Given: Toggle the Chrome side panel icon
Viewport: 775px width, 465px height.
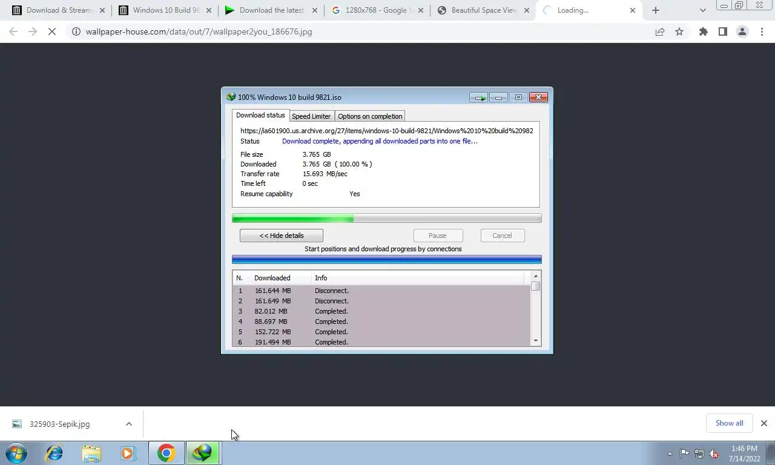Looking at the screenshot, I should [x=722, y=31].
